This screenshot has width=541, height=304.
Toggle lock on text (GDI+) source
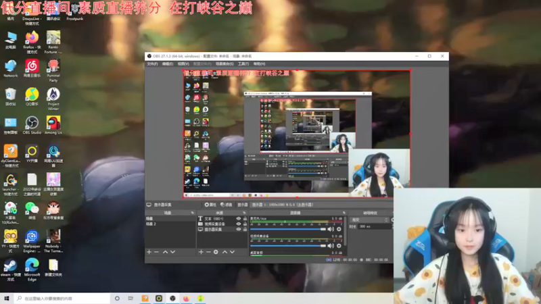point(245,218)
